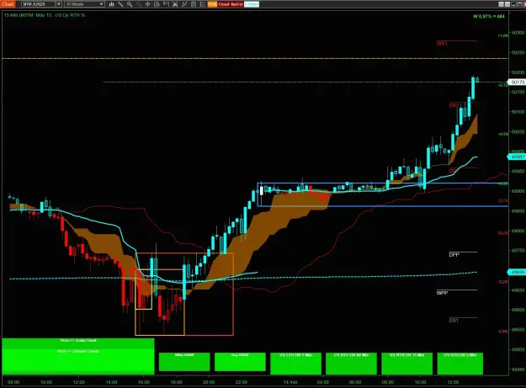
Task: Click the zoom in magnifier icon
Action: tap(130, 4)
